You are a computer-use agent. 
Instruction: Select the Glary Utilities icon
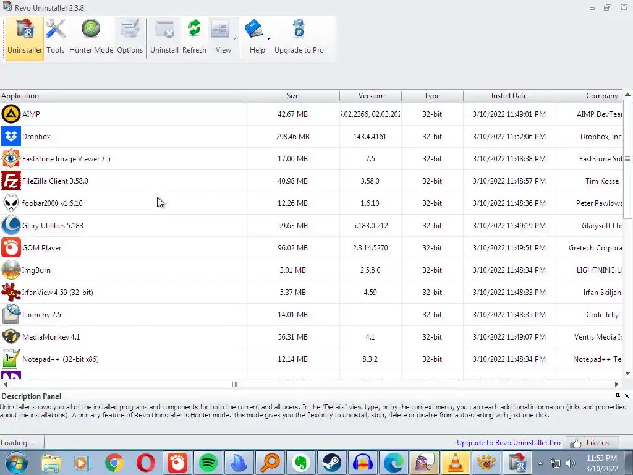click(11, 225)
